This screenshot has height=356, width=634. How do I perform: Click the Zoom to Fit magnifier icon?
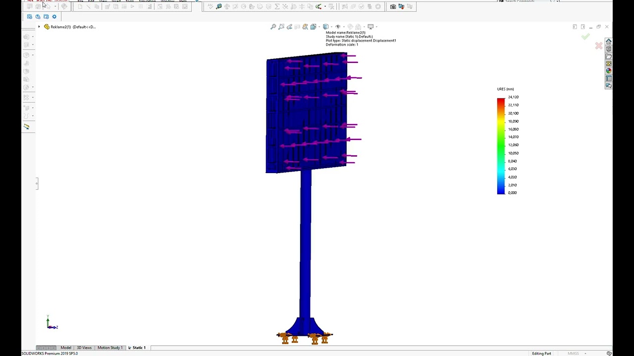click(273, 27)
